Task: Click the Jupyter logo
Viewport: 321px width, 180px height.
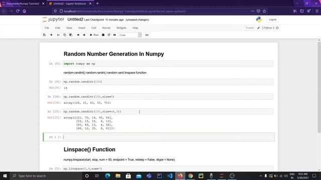Action: point(53,19)
